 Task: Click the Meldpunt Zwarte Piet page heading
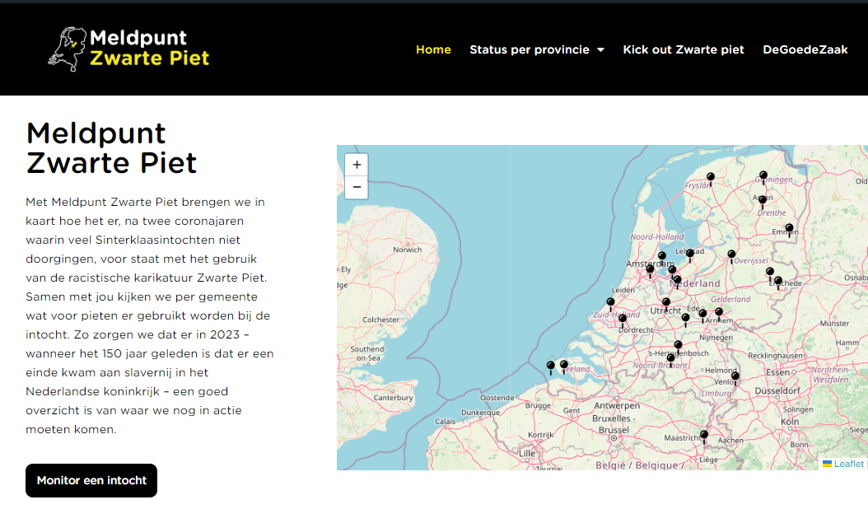point(111,148)
